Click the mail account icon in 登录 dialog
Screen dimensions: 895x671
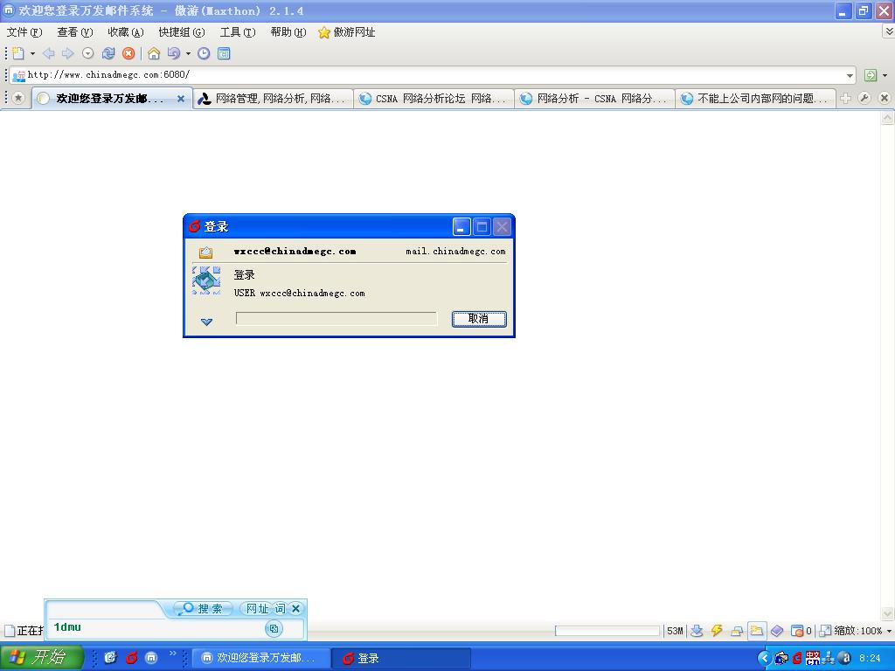206,252
